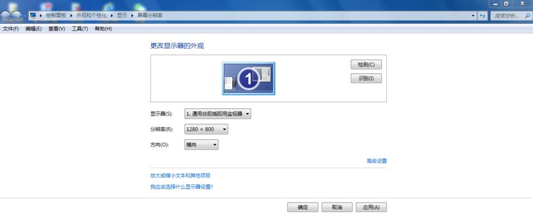
Task: Go back with the Back arrow button
Action: pos(6,16)
